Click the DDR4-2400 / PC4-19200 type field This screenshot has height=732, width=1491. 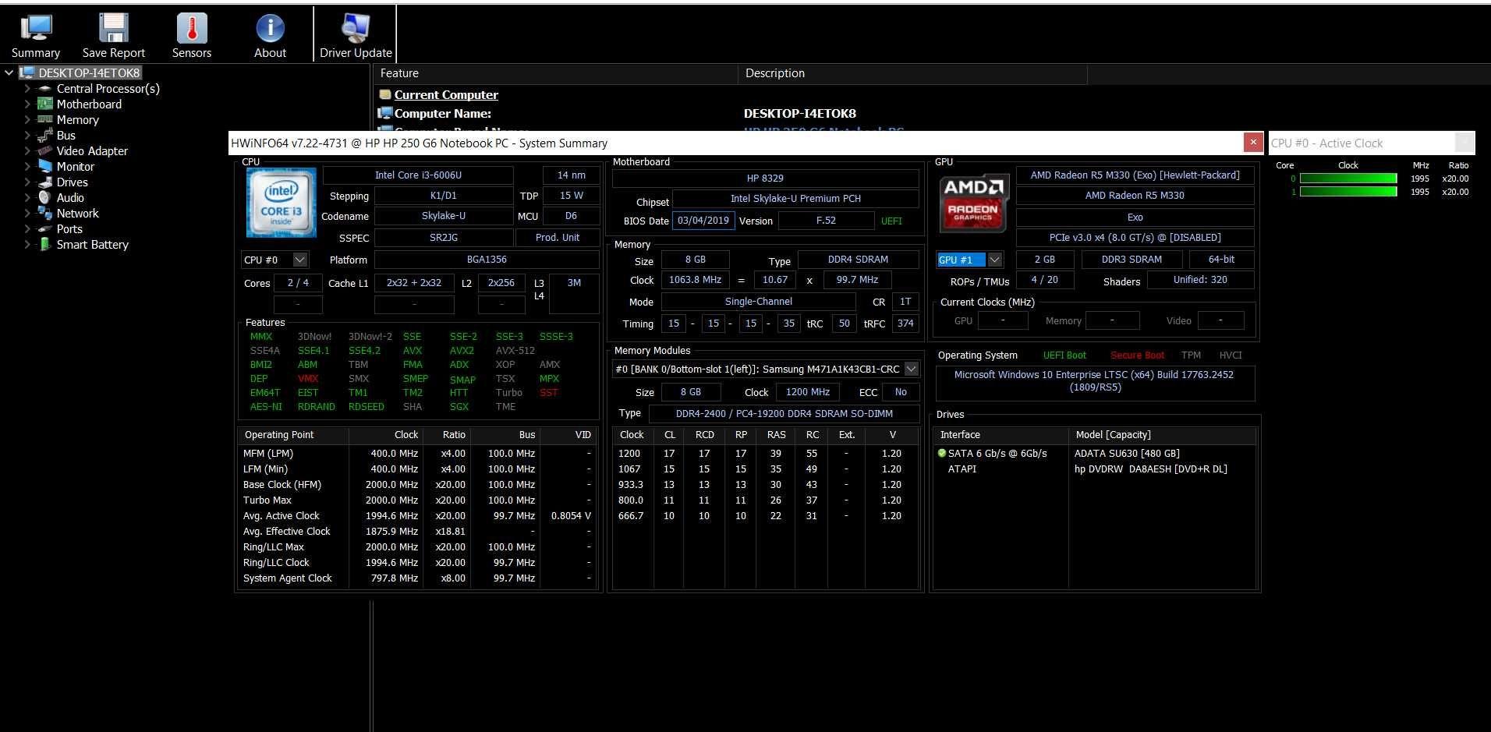784,414
